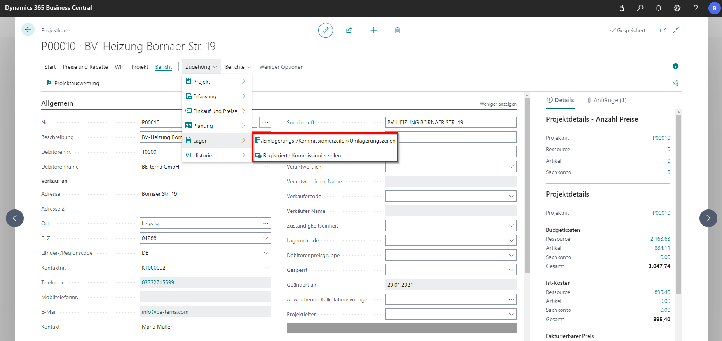Open the Berichte menu
Screen dimensions: 722x341
pos(238,67)
